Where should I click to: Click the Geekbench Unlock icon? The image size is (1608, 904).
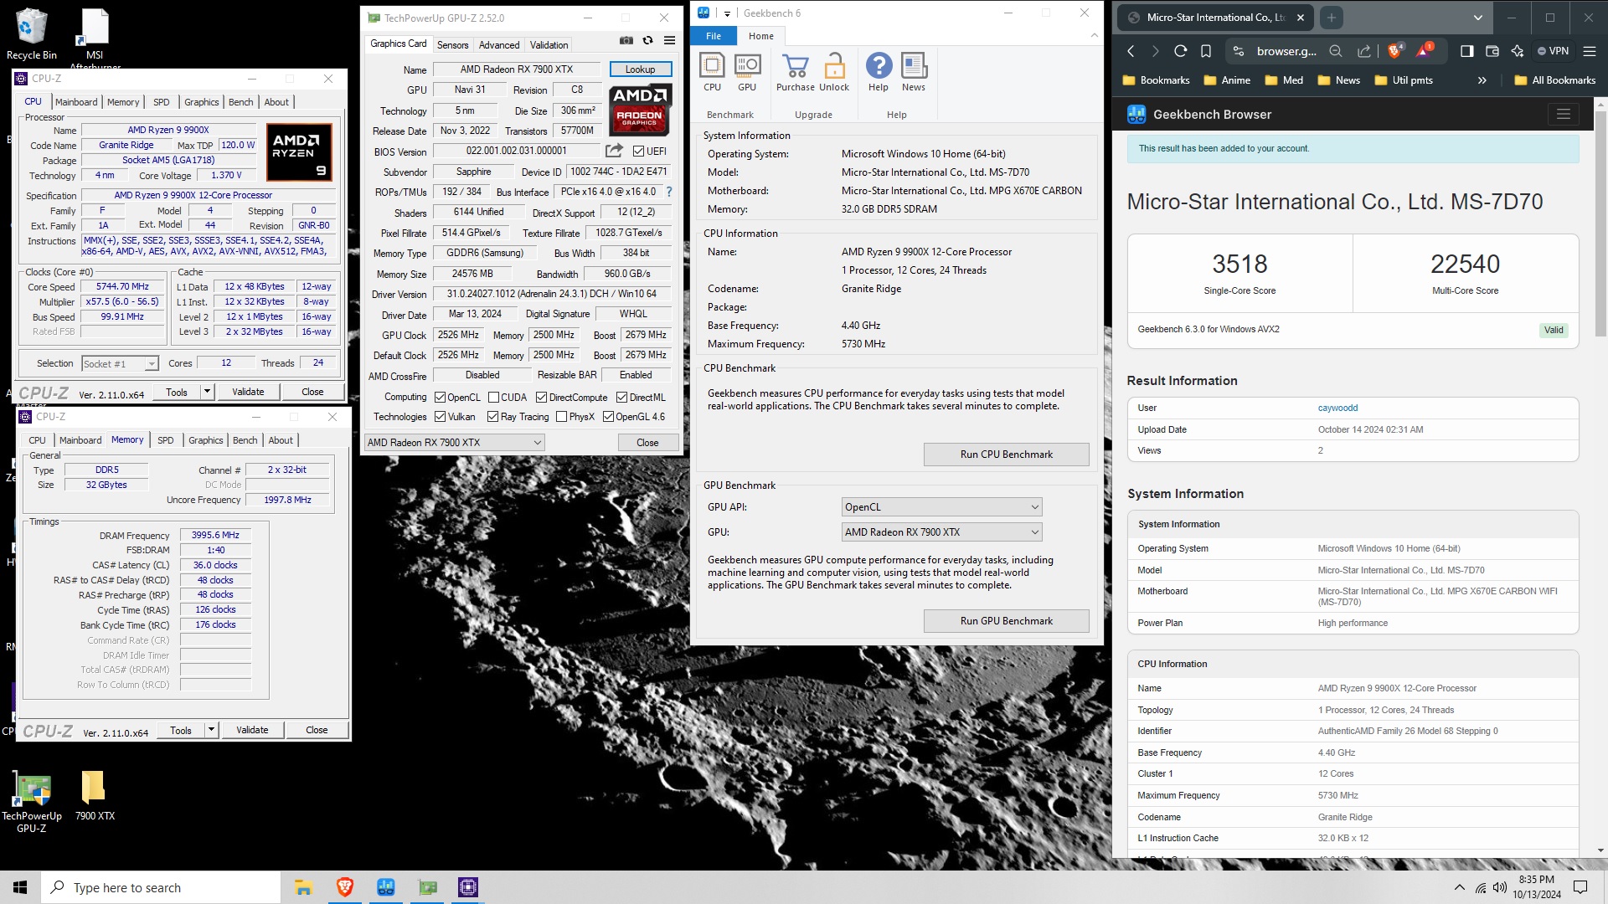tap(834, 72)
